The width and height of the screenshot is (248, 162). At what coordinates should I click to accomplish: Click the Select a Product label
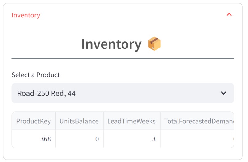click(36, 75)
